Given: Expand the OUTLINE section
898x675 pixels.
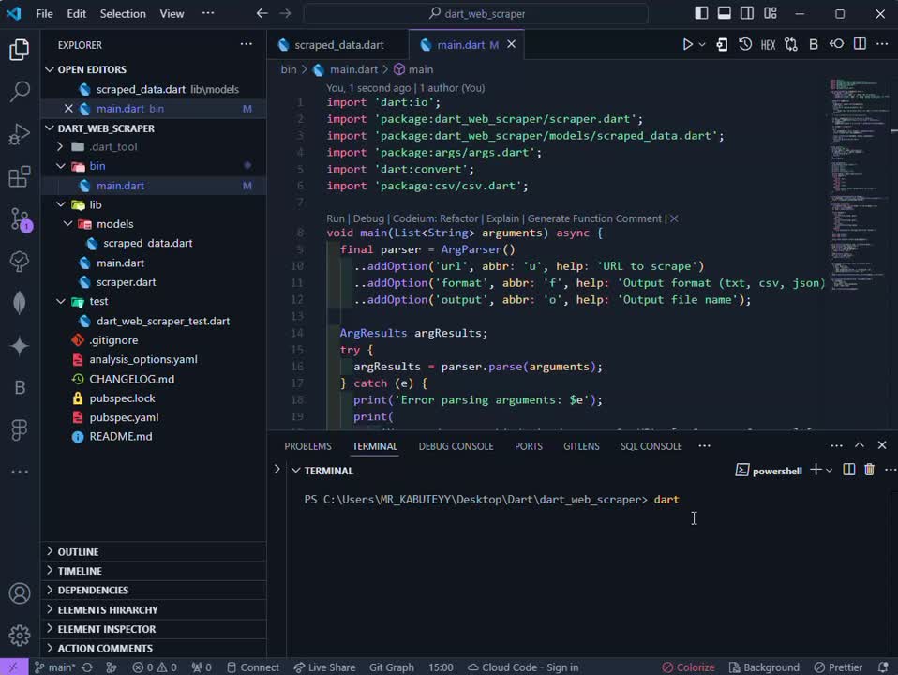Looking at the screenshot, I should tap(78, 551).
